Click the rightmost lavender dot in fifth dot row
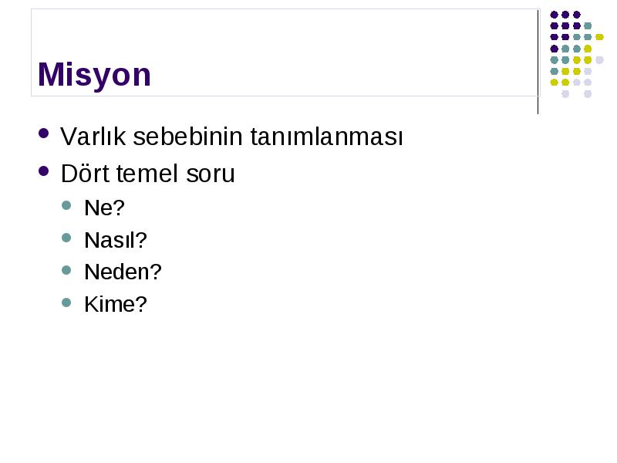 coord(599,60)
